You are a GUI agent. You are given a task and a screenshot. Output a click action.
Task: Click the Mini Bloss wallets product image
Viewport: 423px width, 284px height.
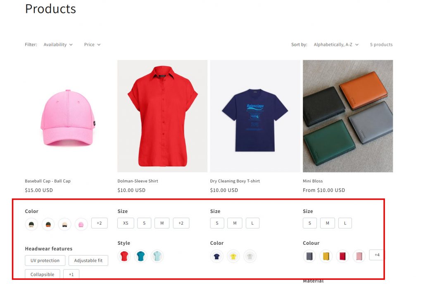coord(348,116)
